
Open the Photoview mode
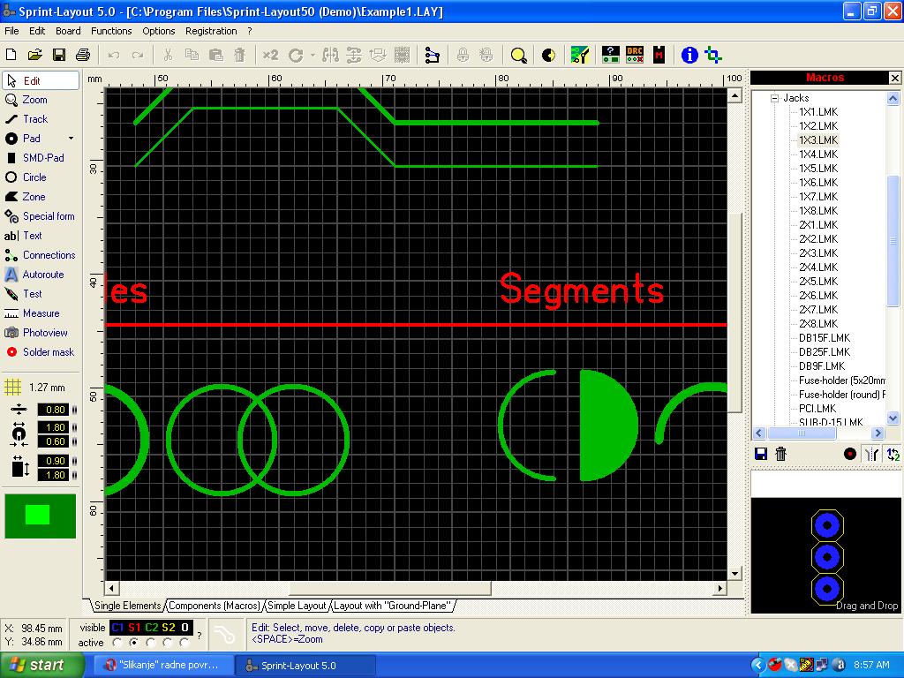click(x=44, y=333)
